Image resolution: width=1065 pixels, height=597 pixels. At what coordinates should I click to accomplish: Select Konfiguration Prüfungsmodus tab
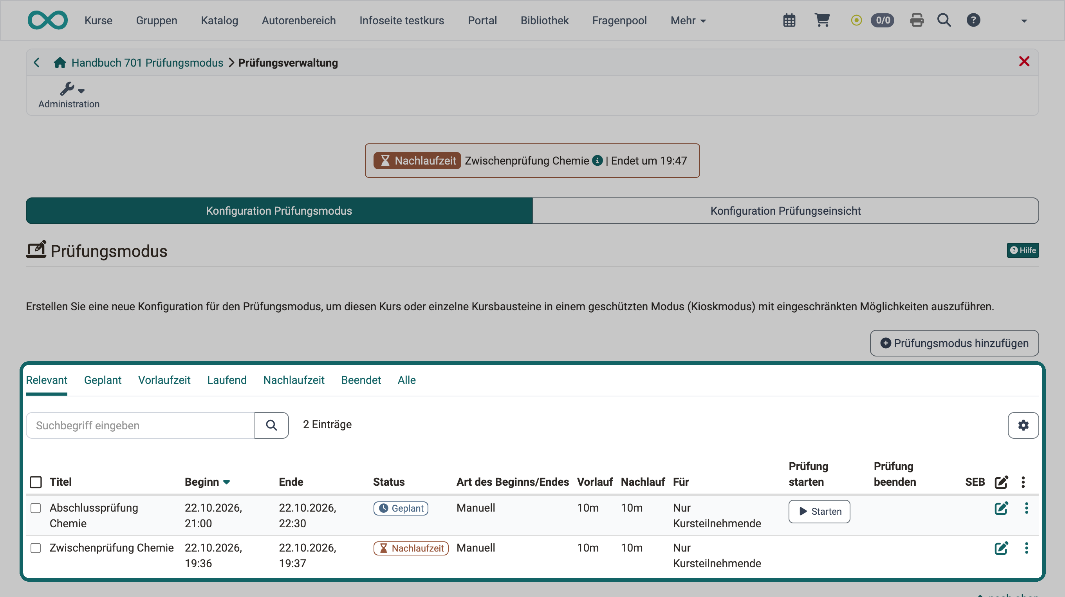279,211
